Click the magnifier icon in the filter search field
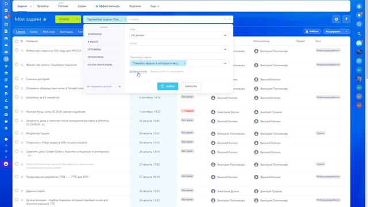Viewport: 368px width, 207px height. (225, 19)
